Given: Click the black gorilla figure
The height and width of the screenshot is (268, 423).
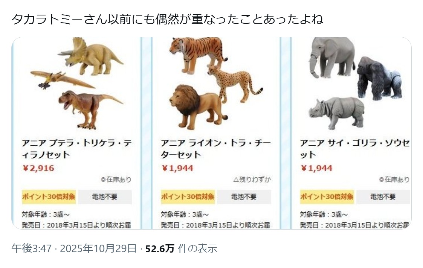Looking at the screenshot, I should tap(377, 78).
